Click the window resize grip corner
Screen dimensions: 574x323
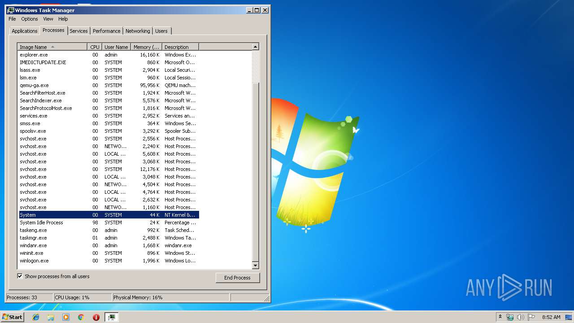point(266,298)
